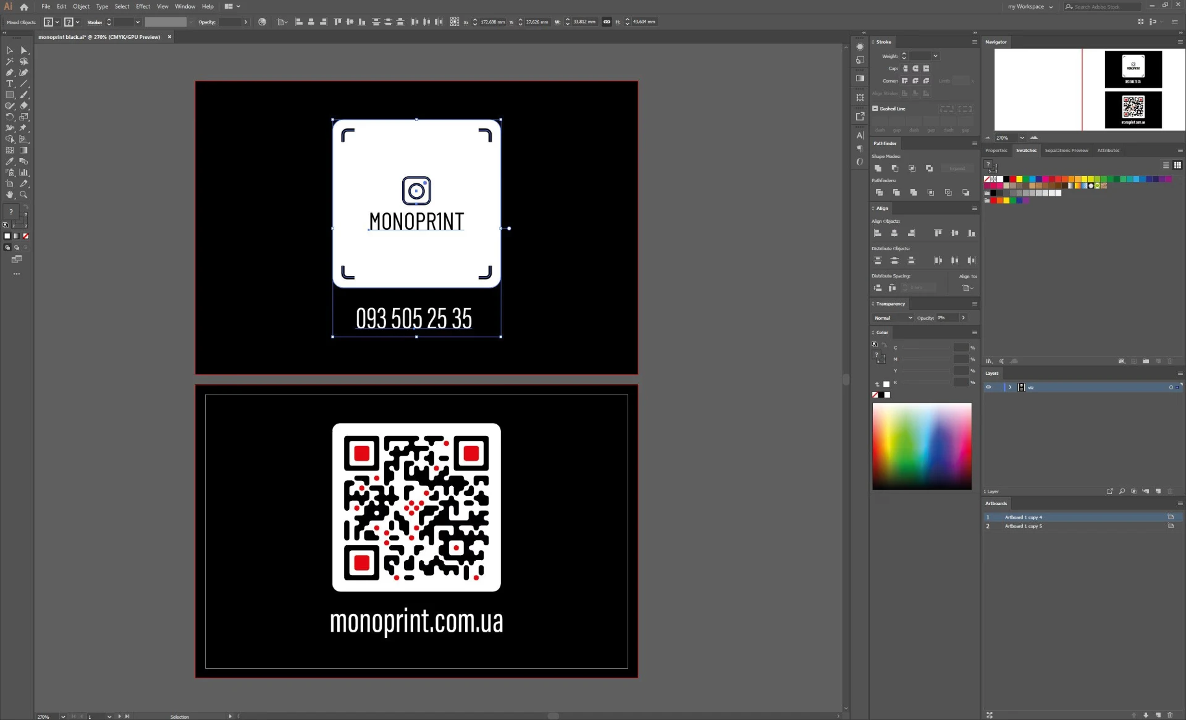Click Vertical Distribute Center in Align panel
This screenshot has height=720, width=1186.
tap(894, 261)
